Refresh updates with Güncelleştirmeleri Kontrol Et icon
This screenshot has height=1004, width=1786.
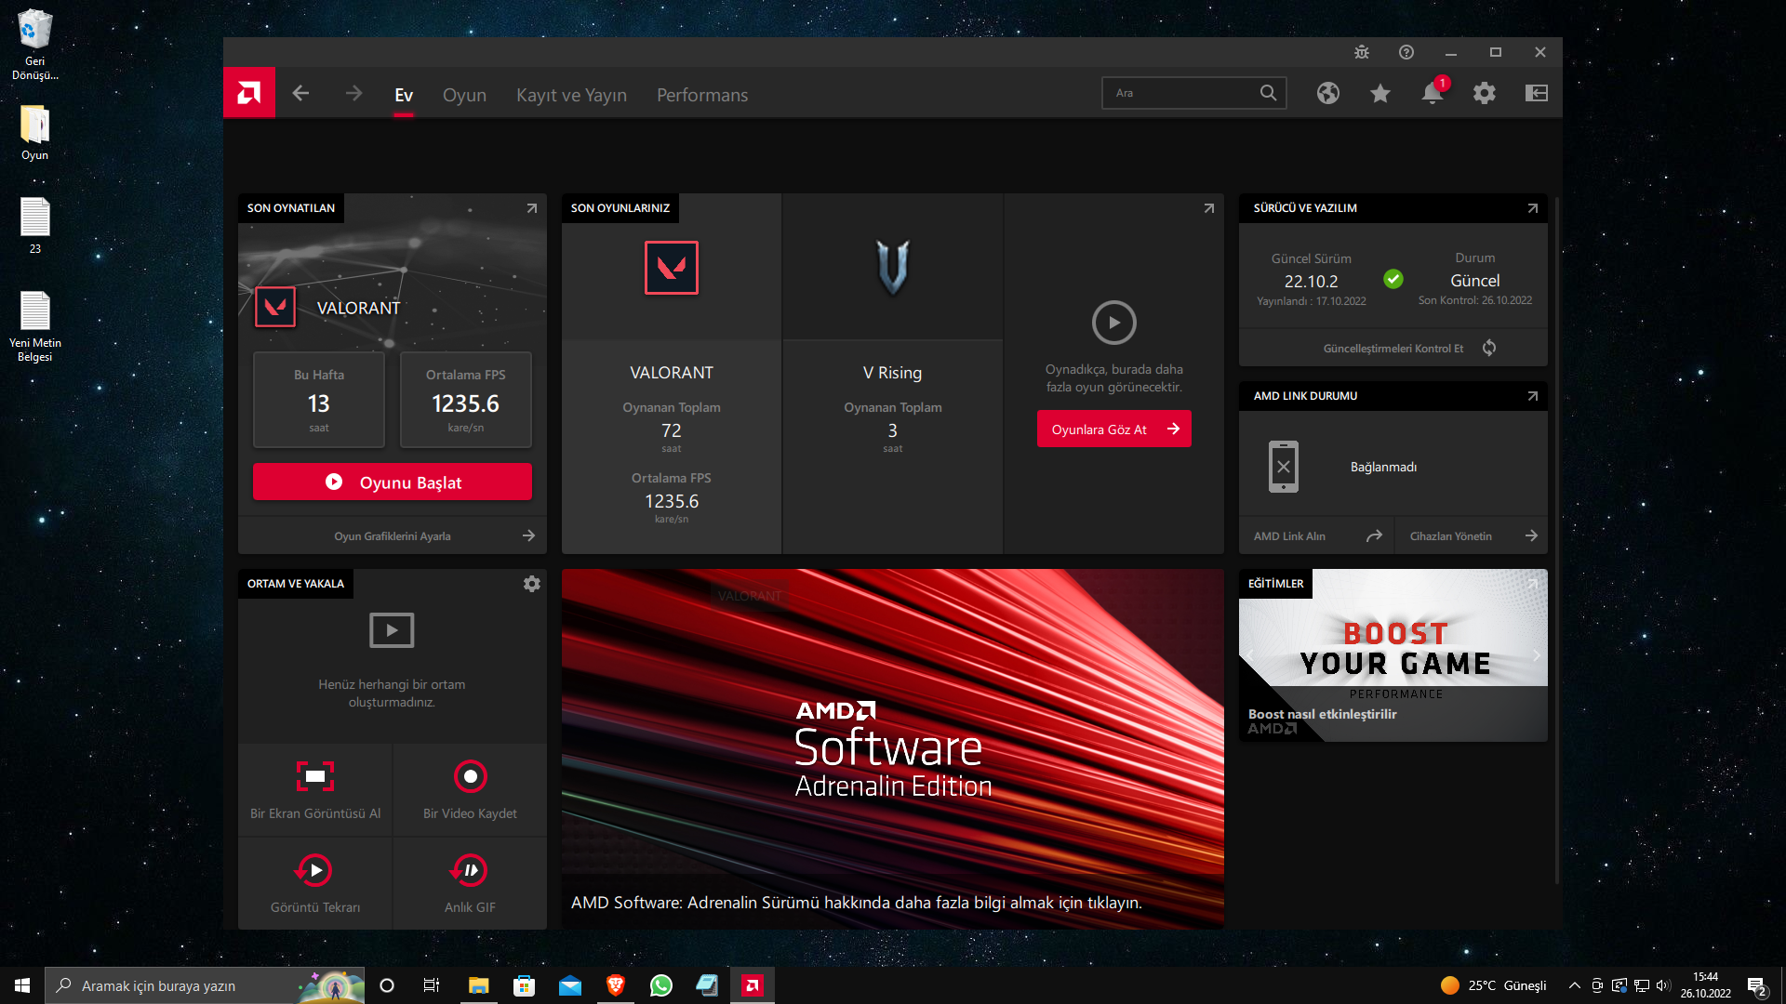[x=1488, y=348]
